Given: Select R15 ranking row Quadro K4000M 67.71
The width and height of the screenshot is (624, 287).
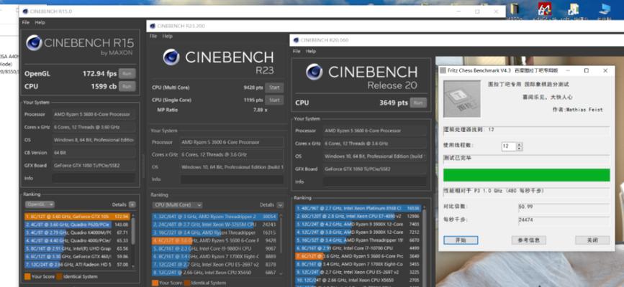Looking at the screenshot, I should [77, 232].
